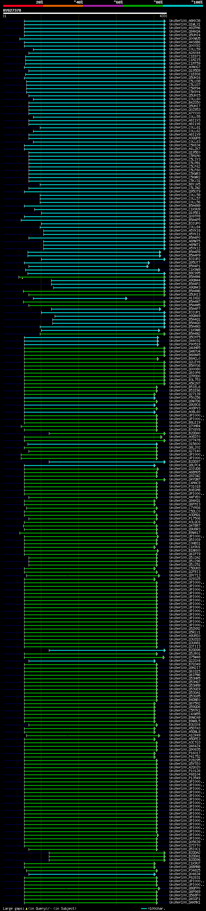Image resolution: width=206 pixels, height=911 pixels.
Task: Open hit UniRef100_Q1WLX1
Action: pyautogui.click(x=184, y=25)
